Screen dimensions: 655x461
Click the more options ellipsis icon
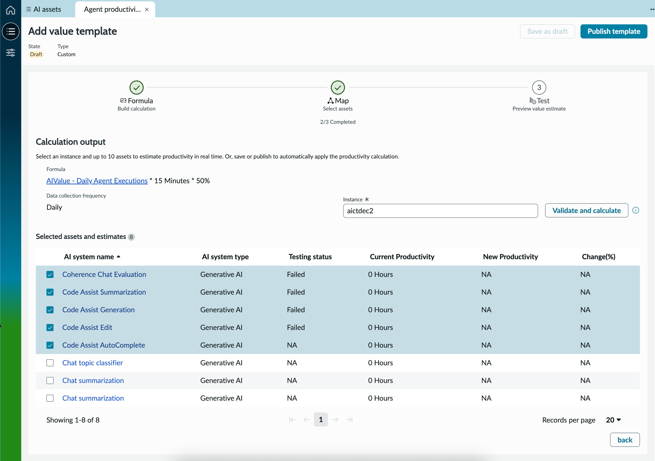[x=652, y=9]
